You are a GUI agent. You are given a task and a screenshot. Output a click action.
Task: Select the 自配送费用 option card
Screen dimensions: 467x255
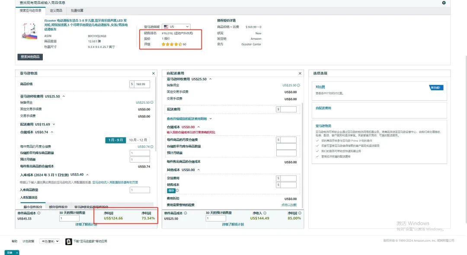[379, 110]
